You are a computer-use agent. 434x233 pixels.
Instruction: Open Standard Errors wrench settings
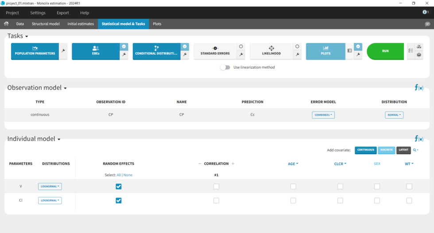tap(241, 55)
